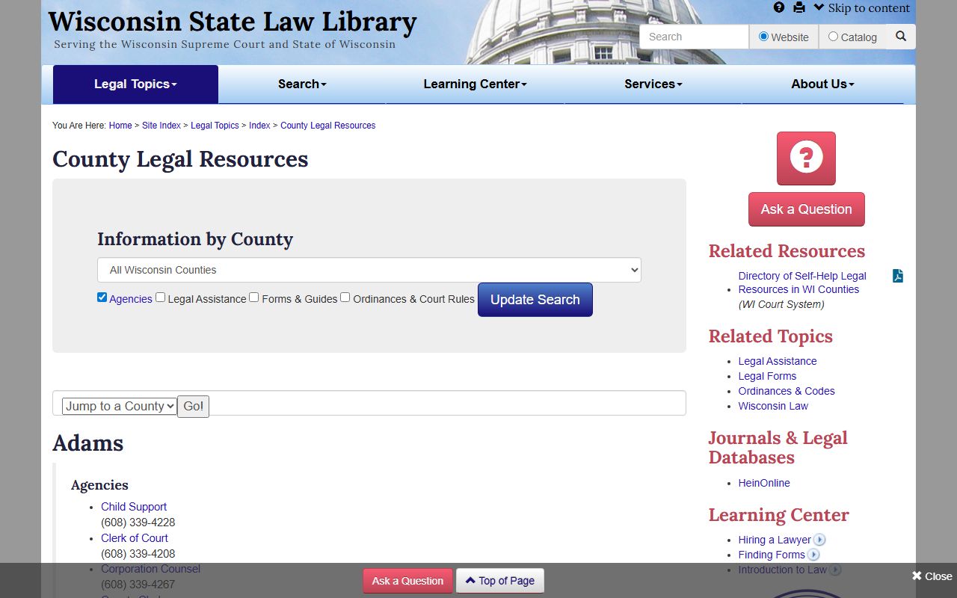The width and height of the screenshot is (957, 598).
Task: Open Legal Topics breadcrumb link
Action: (x=215, y=126)
